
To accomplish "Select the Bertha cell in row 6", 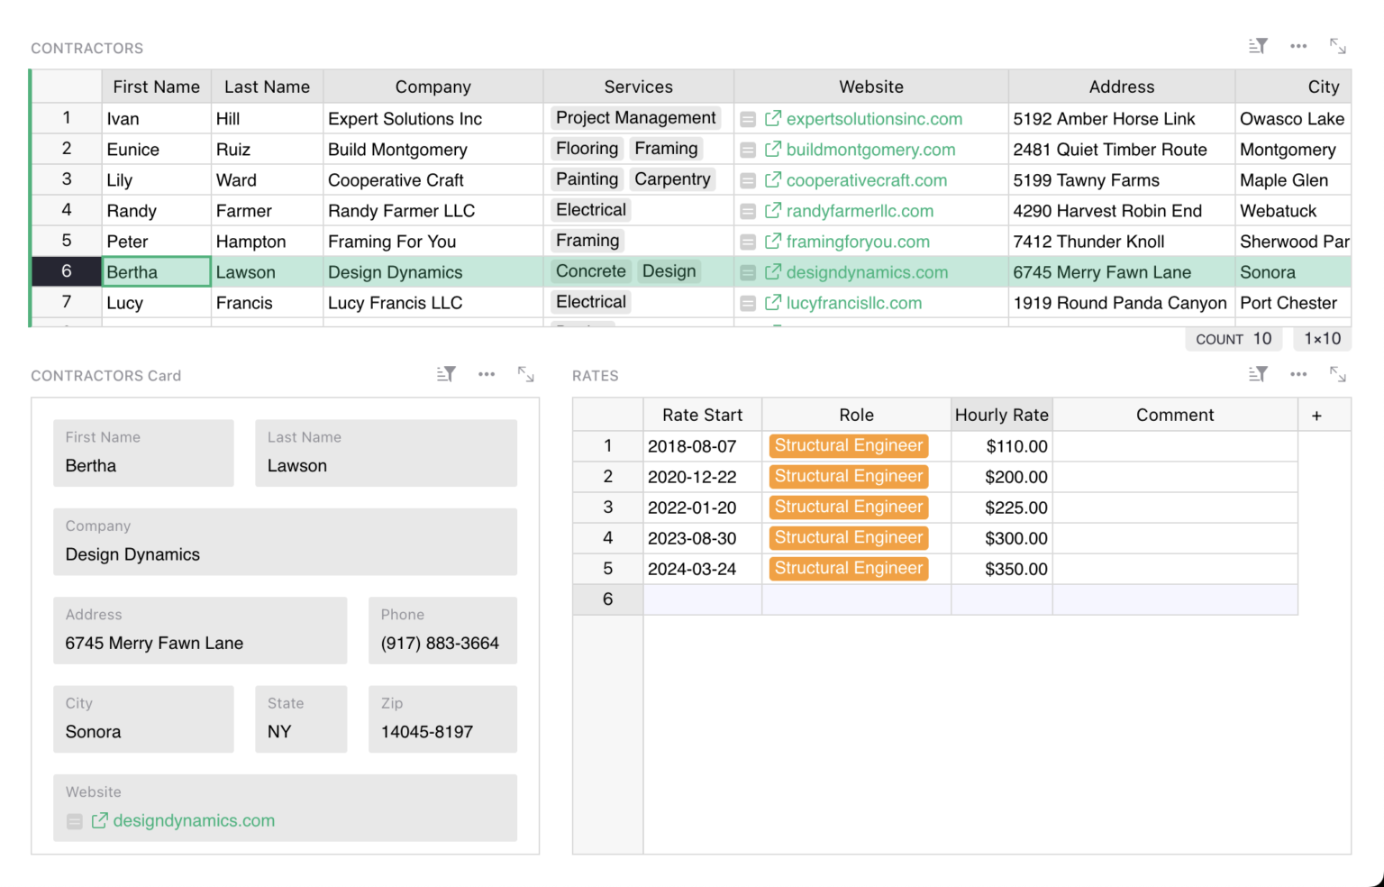I will (155, 271).
